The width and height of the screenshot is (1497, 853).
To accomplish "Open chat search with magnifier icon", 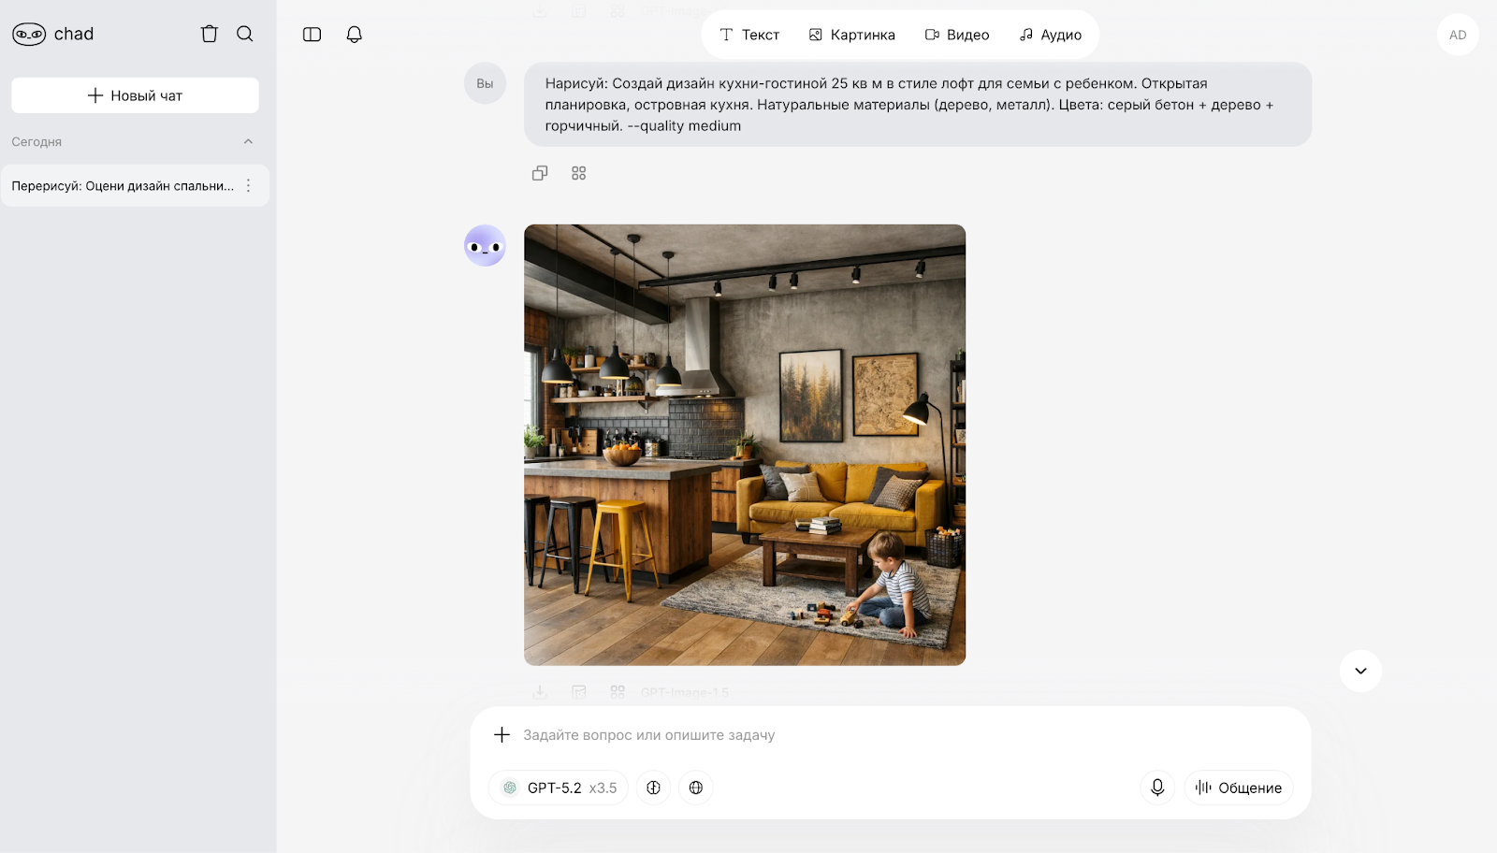I will 245,34.
